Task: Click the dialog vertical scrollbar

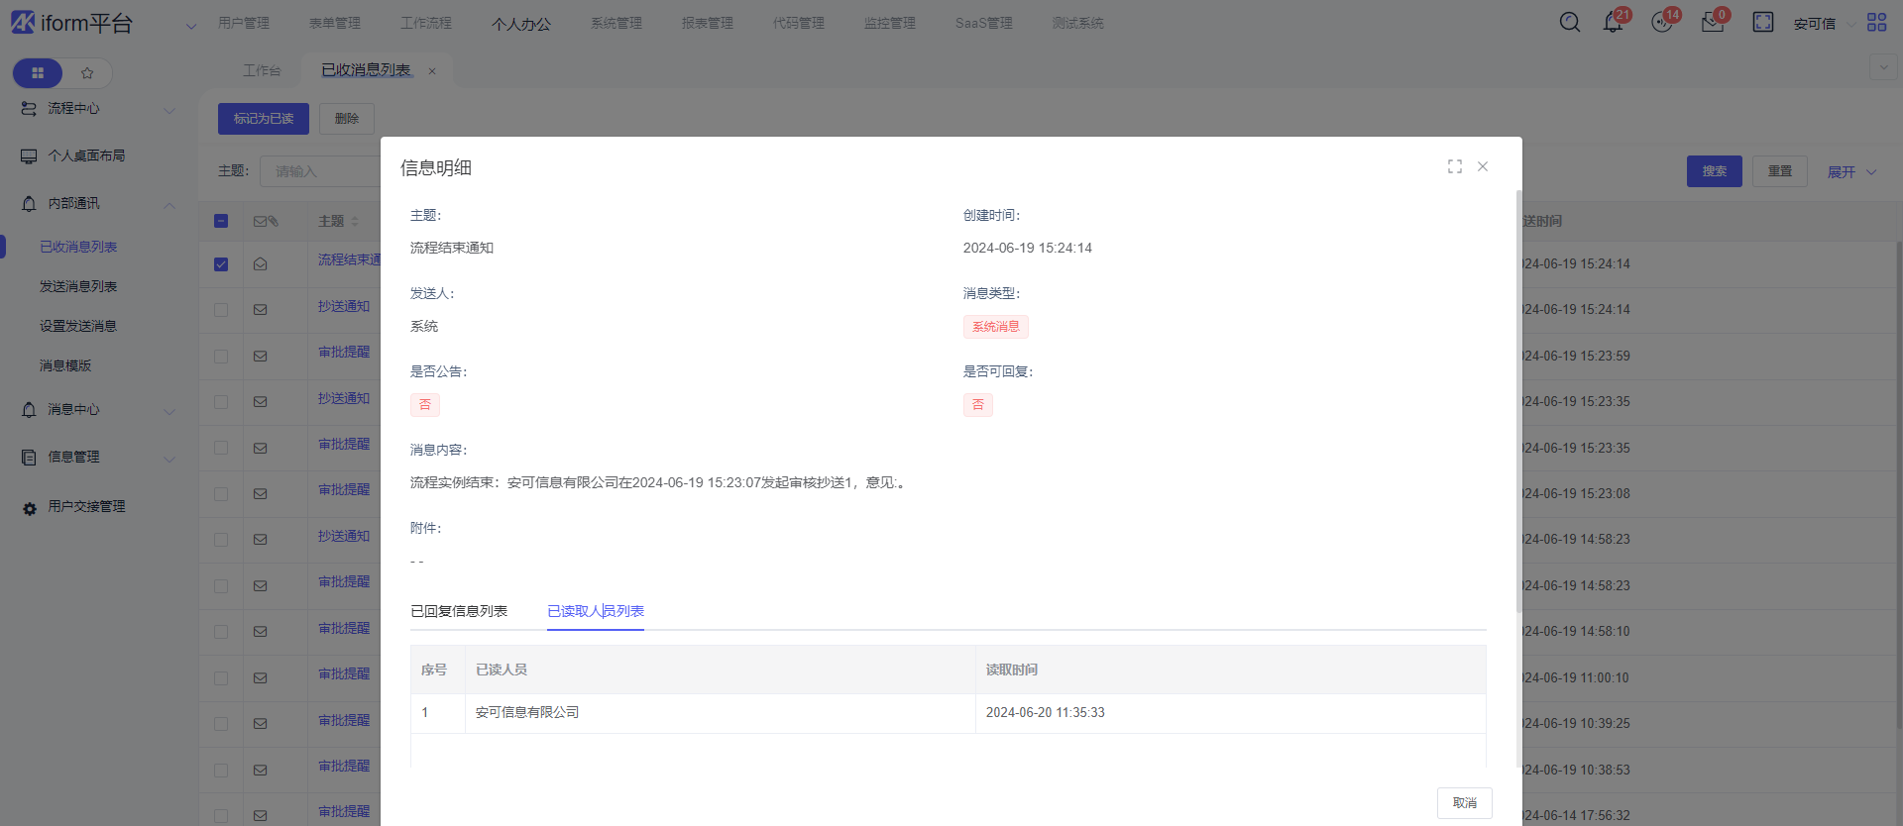Action: (1517, 396)
